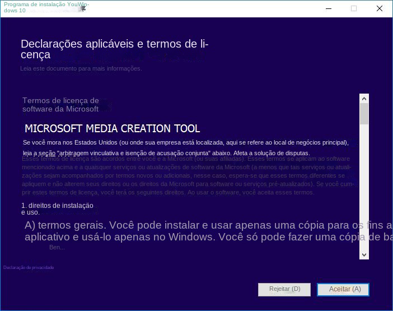Click the "1. direitos de instalação e uso" heading

tap(57, 209)
